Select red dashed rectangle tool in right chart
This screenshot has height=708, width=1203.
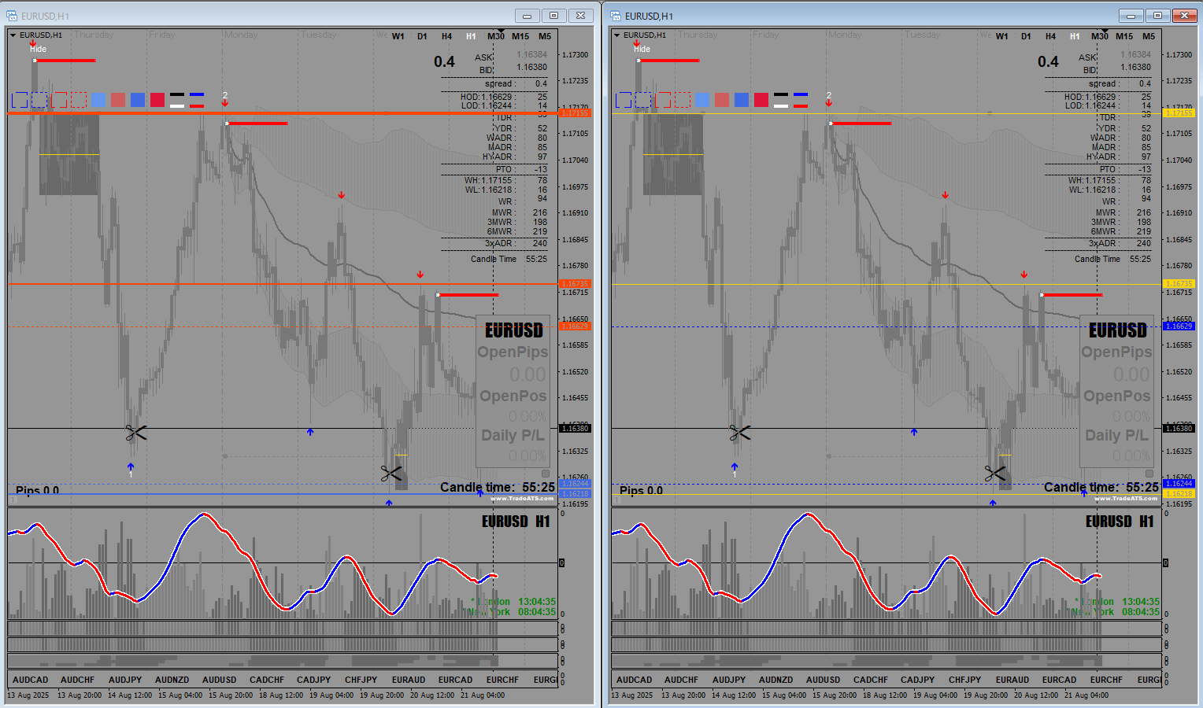[x=683, y=100]
